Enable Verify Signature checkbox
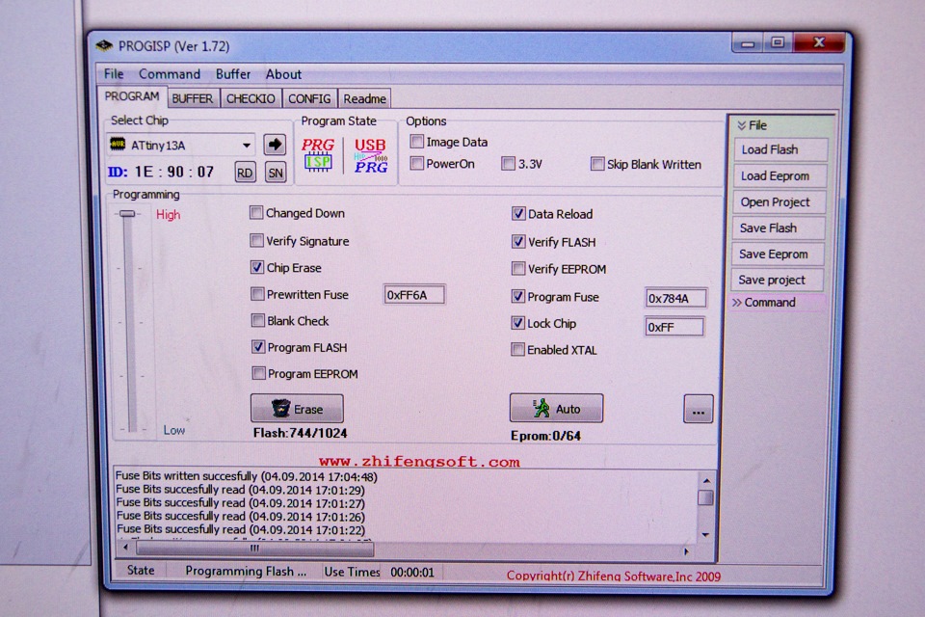 [x=256, y=240]
